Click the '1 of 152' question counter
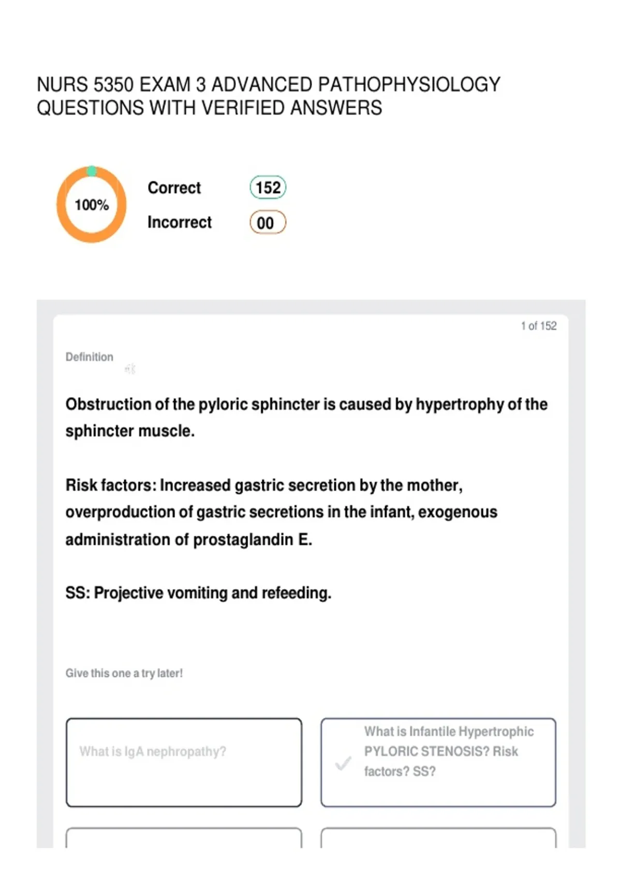621x879 pixels. pyautogui.click(x=539, y=326)
